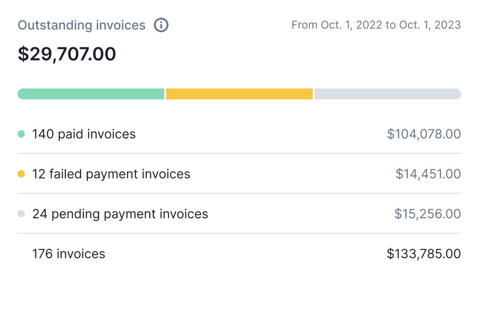
Task: Click the divider below the paid invoices row
Action: click(x=239, y=154)
